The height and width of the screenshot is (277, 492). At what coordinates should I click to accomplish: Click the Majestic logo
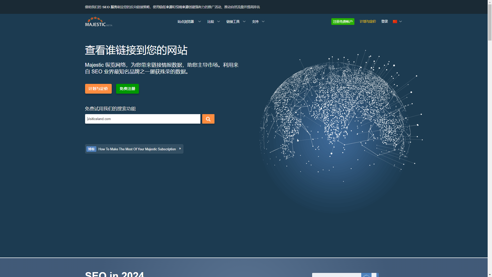click(x=98, y=22)
